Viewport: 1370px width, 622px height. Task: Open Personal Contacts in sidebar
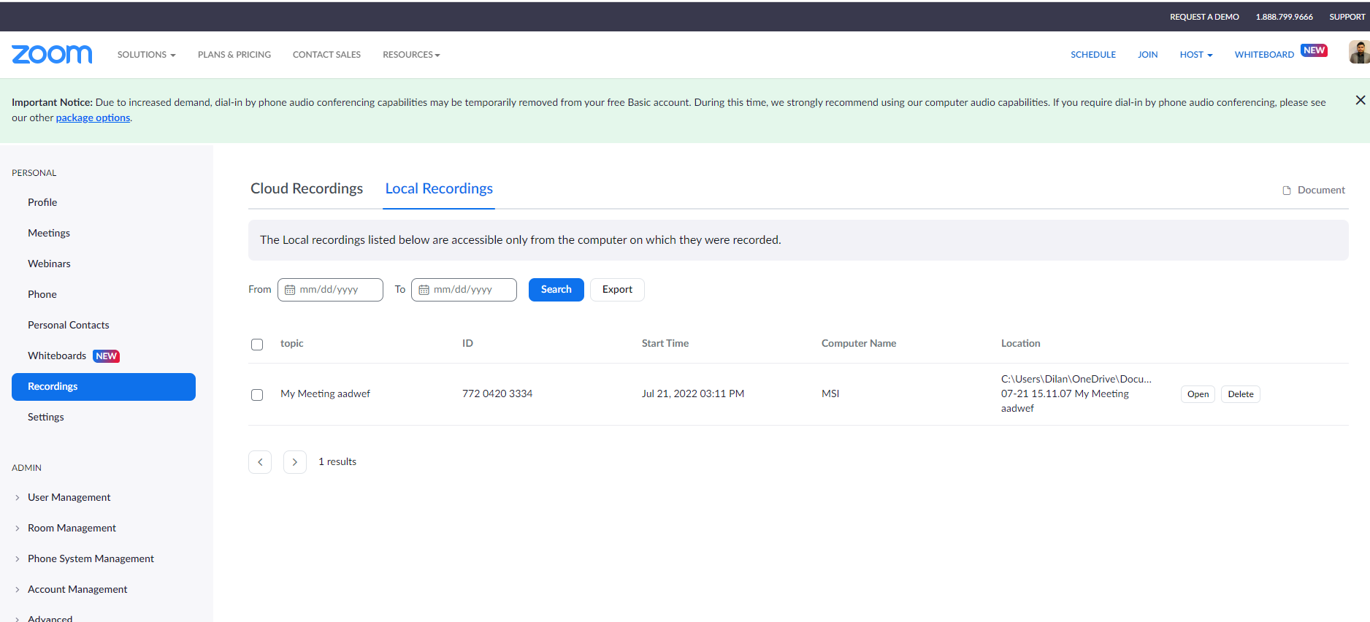point(69,325)
